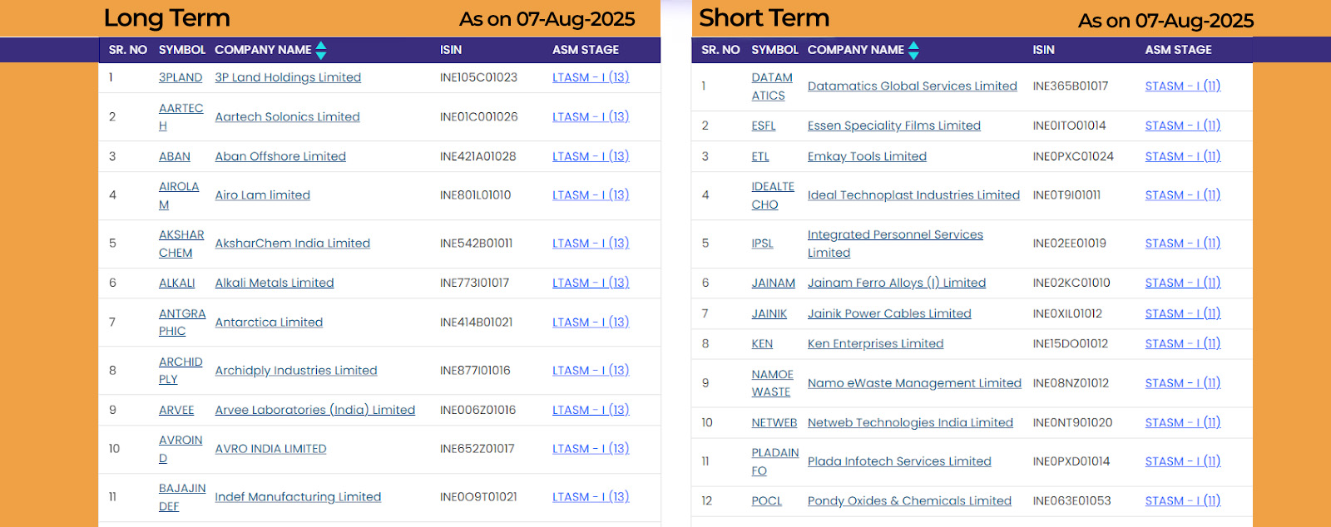Open Datamatics Global Services Limited link

coord(912,86)
